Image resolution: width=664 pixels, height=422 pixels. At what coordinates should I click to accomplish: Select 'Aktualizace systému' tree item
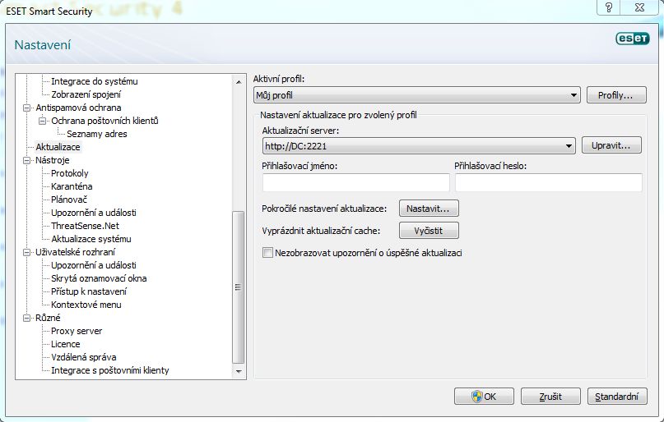[91, 239]
